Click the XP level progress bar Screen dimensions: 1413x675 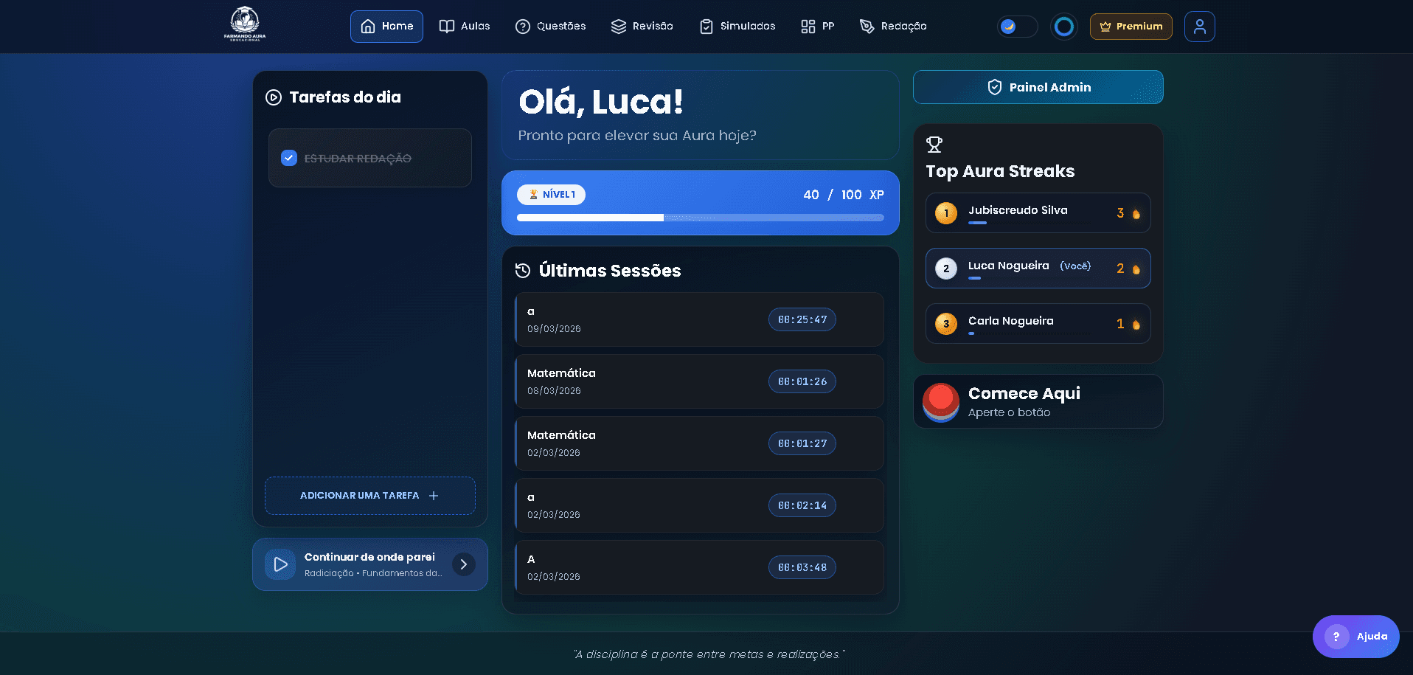(700, 218)
